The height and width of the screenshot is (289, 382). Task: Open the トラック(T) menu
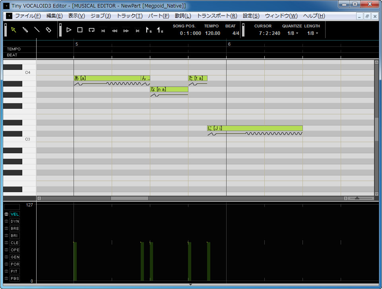130,16
